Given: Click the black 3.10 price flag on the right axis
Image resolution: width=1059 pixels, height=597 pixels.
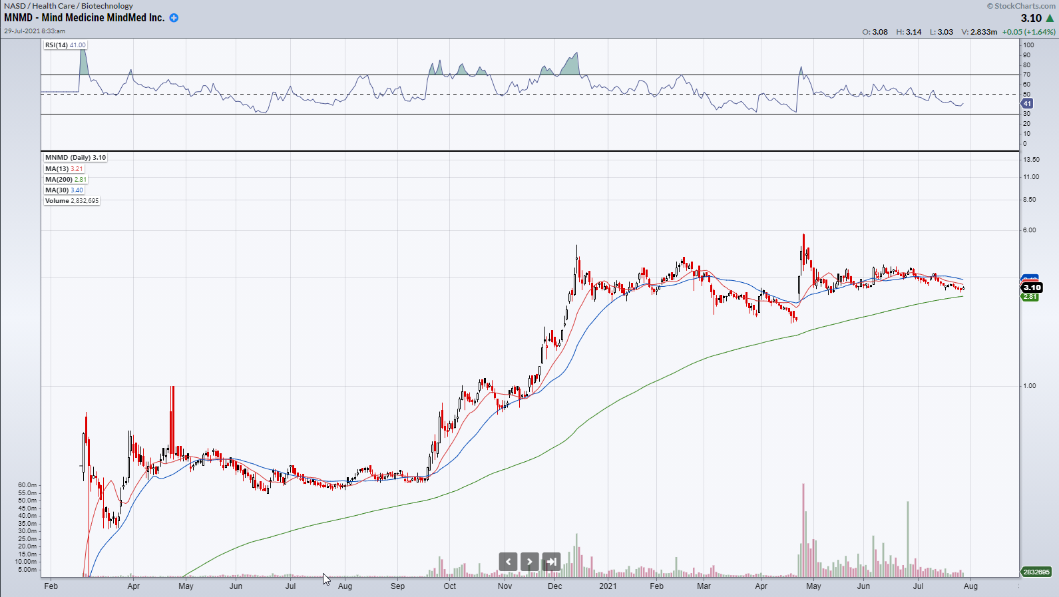Looking at the screenshot, I should click(x=1032, y=288).
